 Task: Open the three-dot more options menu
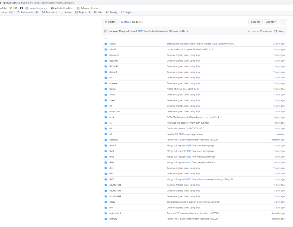coord(283,22)
